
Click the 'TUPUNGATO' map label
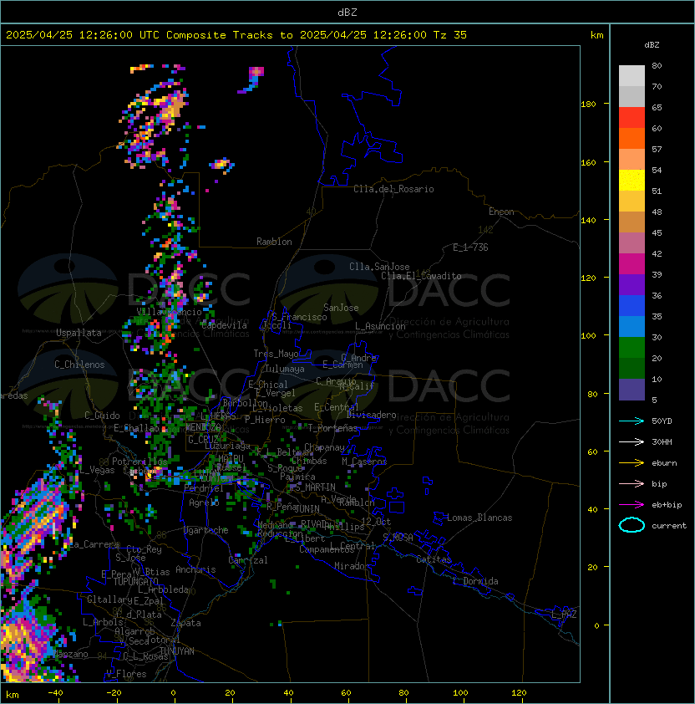click(135, 582)
